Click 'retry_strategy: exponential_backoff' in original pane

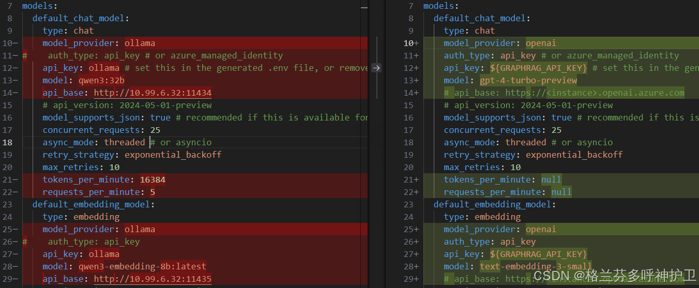[x=132, y=155]
